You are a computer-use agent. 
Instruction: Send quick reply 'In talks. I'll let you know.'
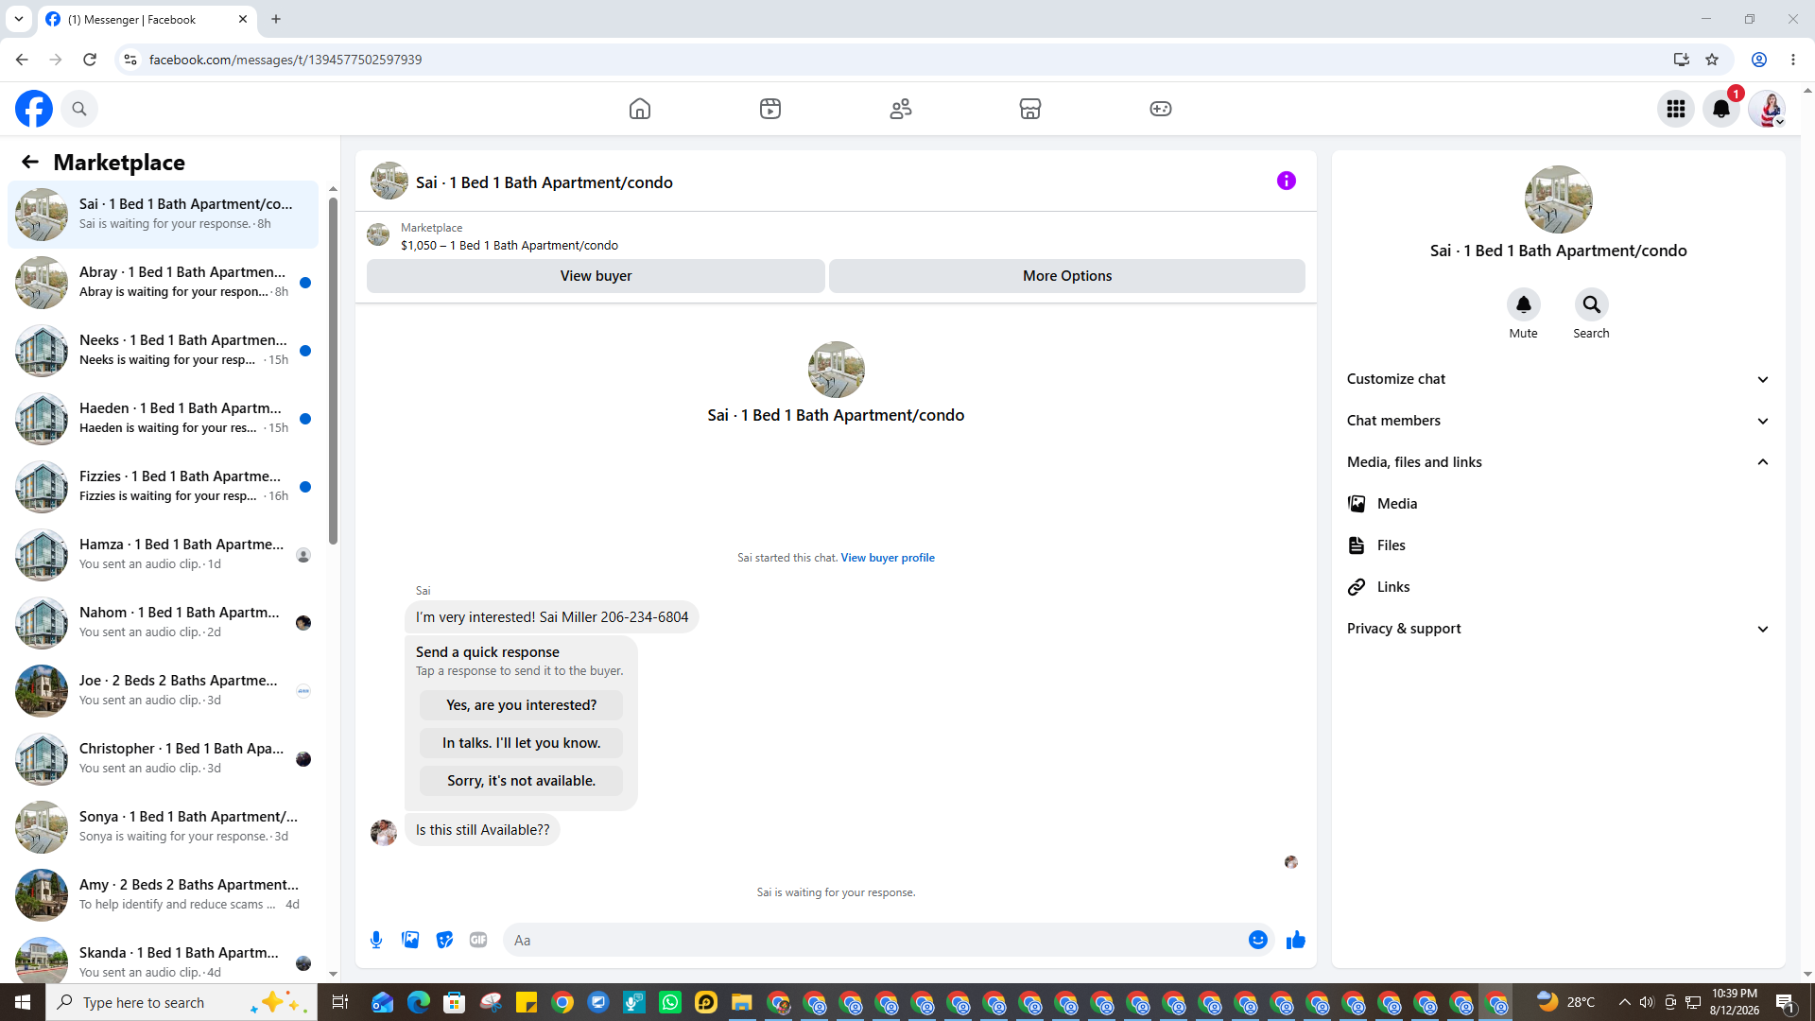(x=521, y=743)
